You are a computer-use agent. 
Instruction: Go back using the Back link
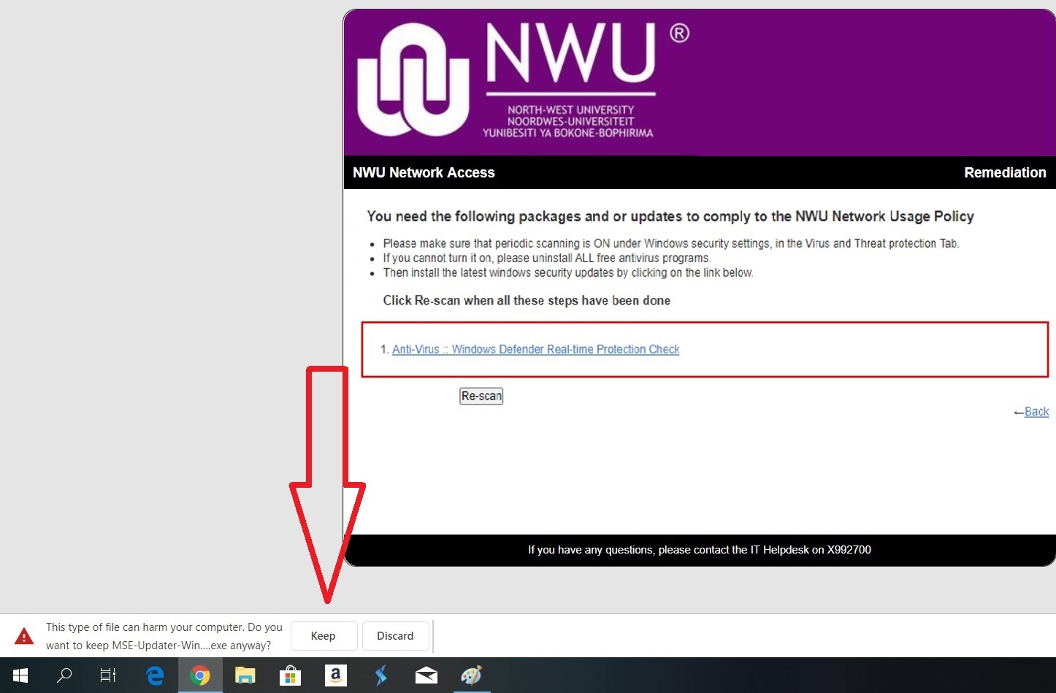1036,412
